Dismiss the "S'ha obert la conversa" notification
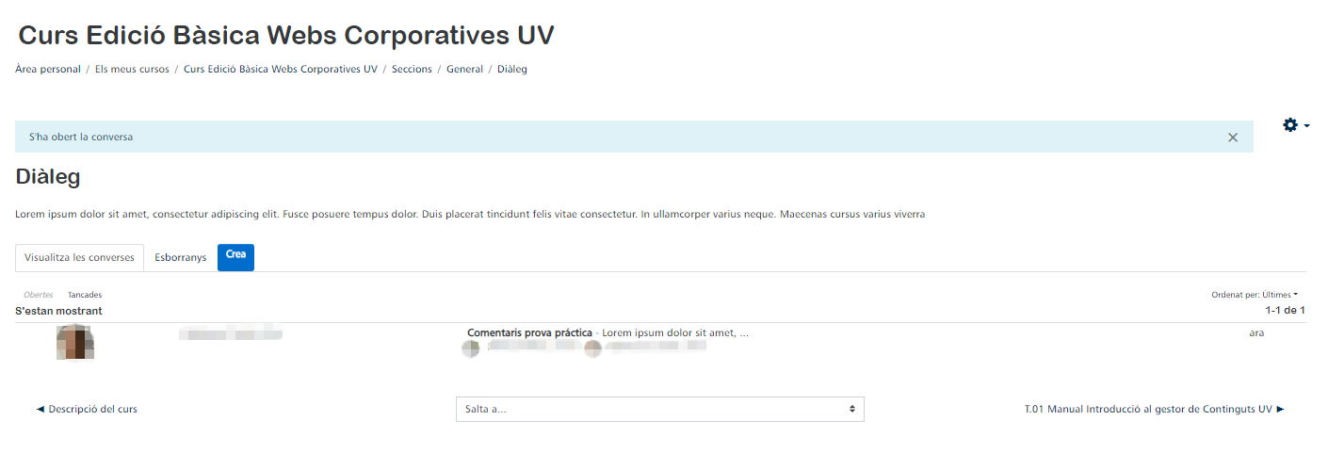Viewport: 1328px width, 453px height. coord(1233,138)
